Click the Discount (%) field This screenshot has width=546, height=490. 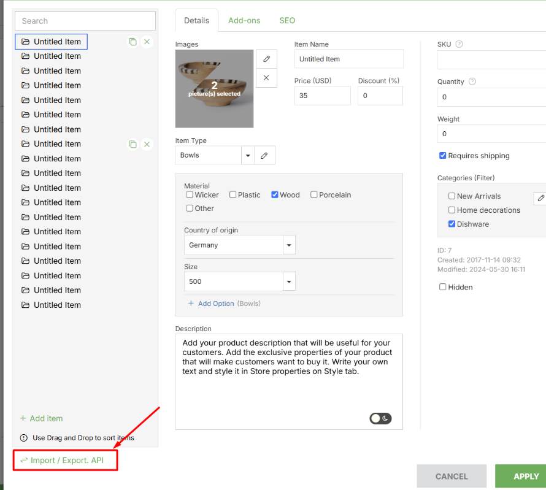coord(380,96)
